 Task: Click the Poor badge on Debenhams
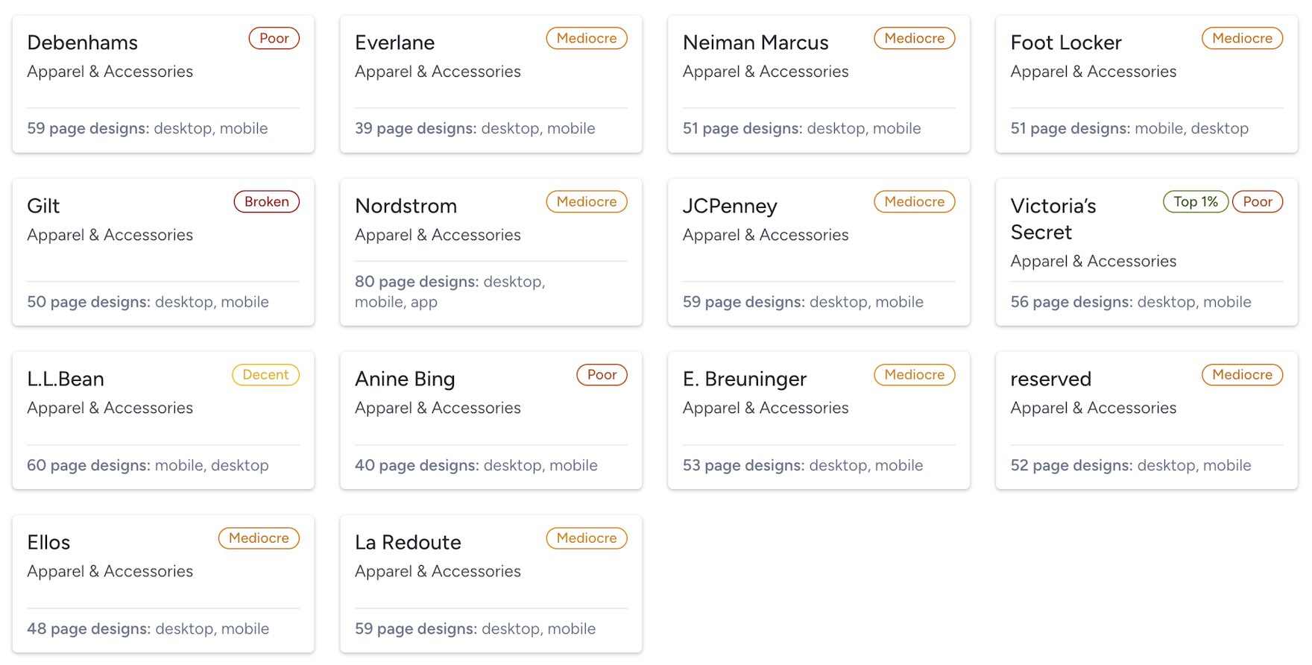click(x=274, y=39)
